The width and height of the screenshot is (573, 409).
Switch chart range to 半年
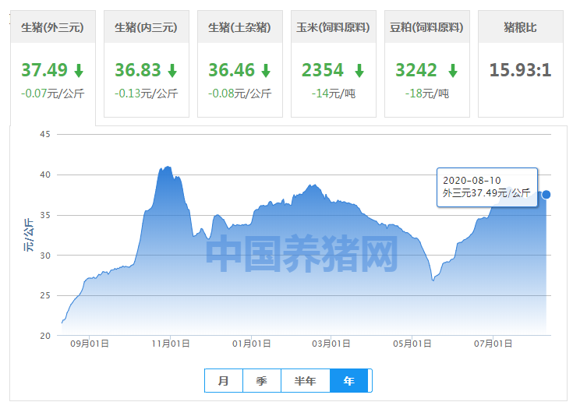306,381
